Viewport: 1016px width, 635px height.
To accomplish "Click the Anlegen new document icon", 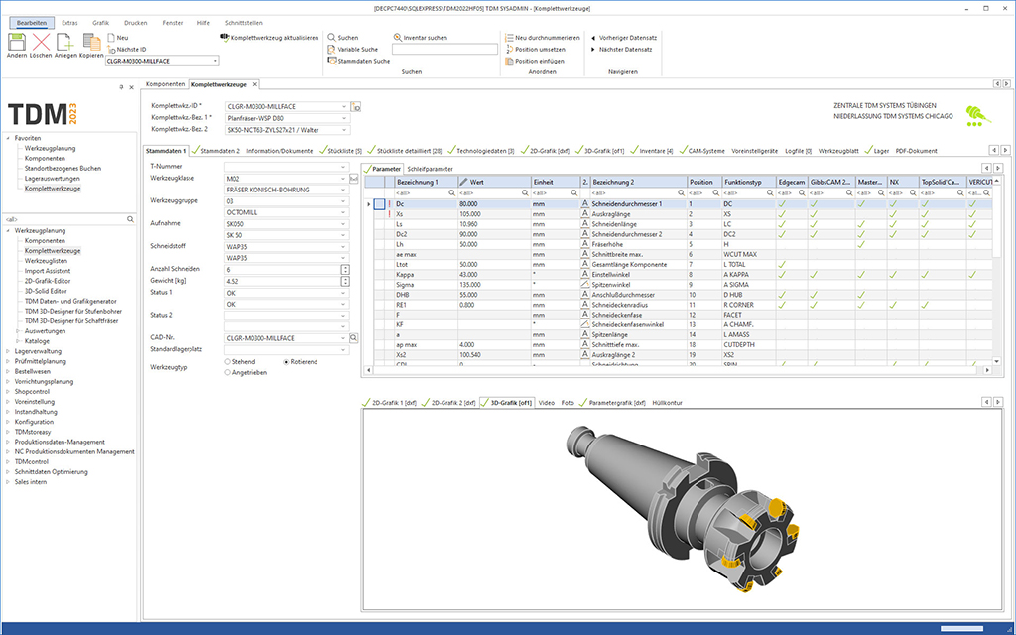I will click(65, 42).
